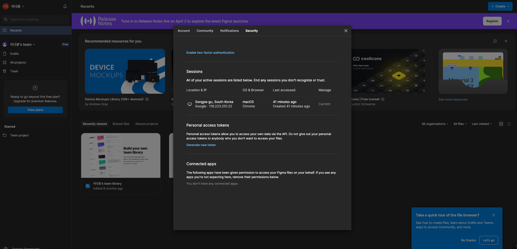The width and height of the screenshot is (517, 249).
Task: Open the Last viewed sort dropdown
Action: (x=482, y=124)
